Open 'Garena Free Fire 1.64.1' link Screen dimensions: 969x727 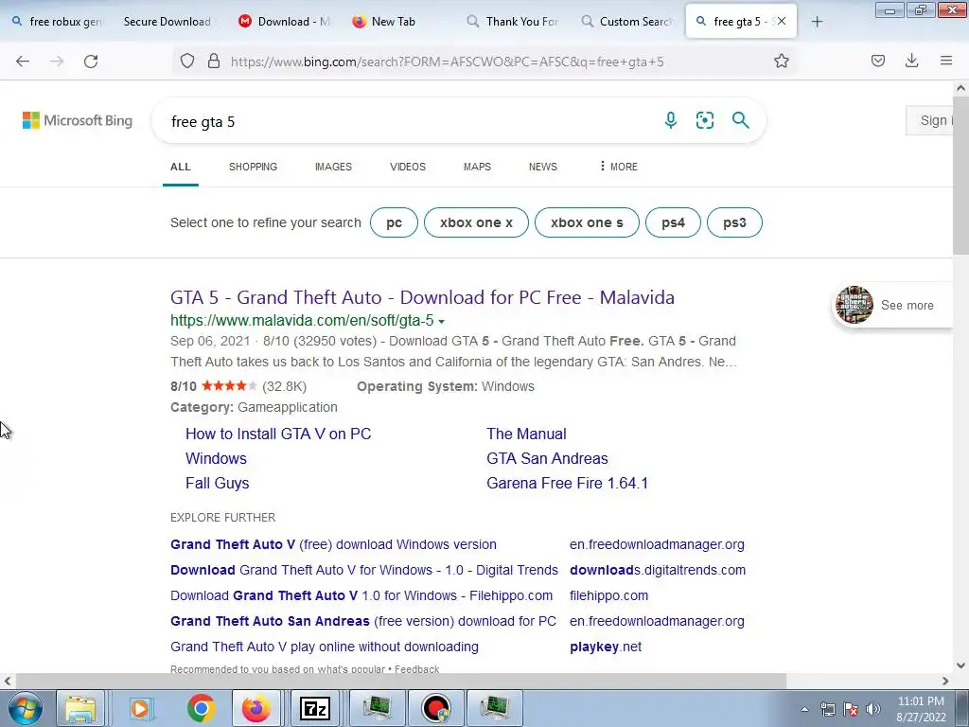point(567,484)
